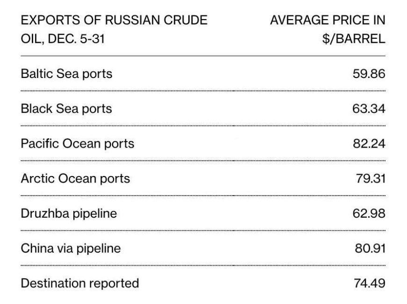Click the 74.49 price value

coord(370,283)
